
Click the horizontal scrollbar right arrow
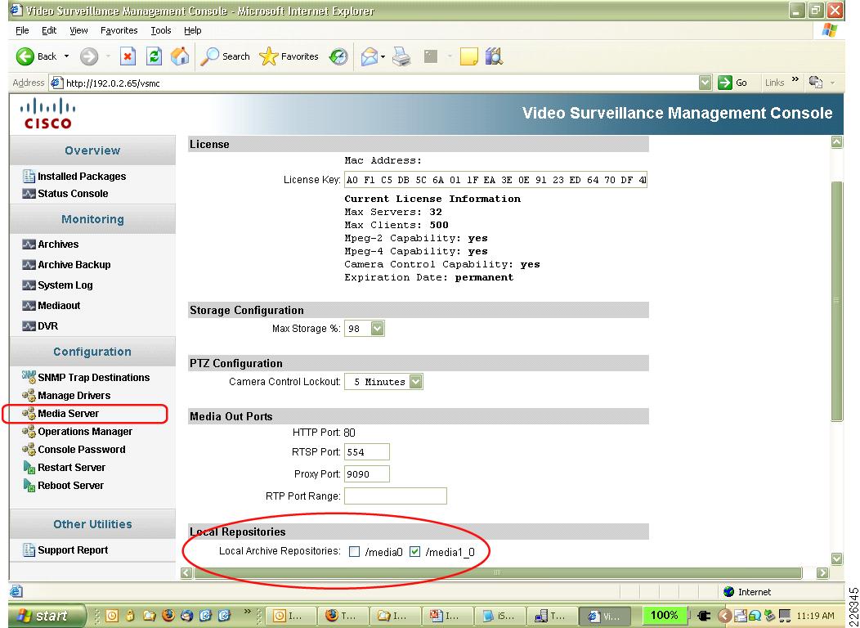coord(822,572)
